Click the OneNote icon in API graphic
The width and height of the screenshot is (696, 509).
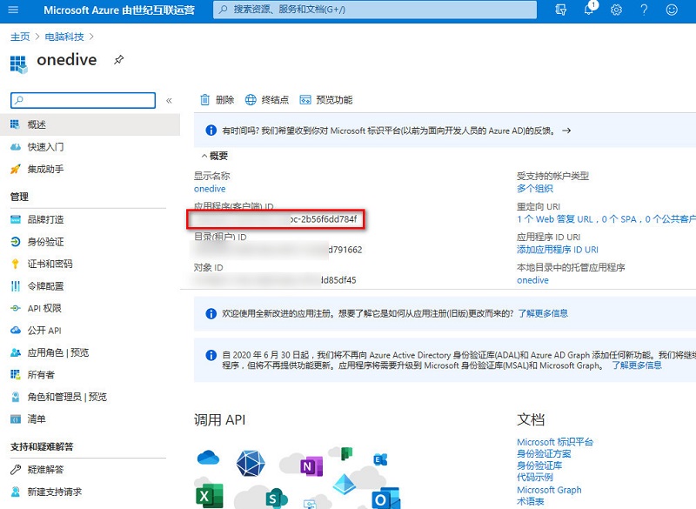click(x=311, y=466)
